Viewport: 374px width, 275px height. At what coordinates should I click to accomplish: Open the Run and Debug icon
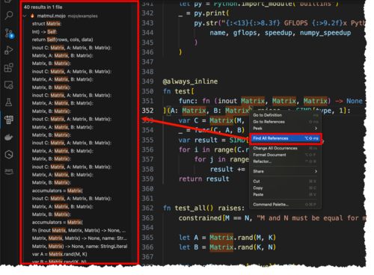[x=9, y=50]
